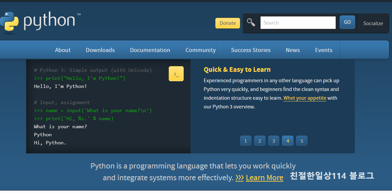Switch to slide 2 in carousel
Viewport: 392px width, 193px height.
[x=260, y=141]
